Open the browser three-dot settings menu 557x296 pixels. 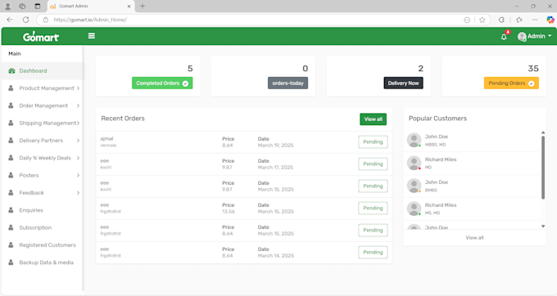point(535,20)
